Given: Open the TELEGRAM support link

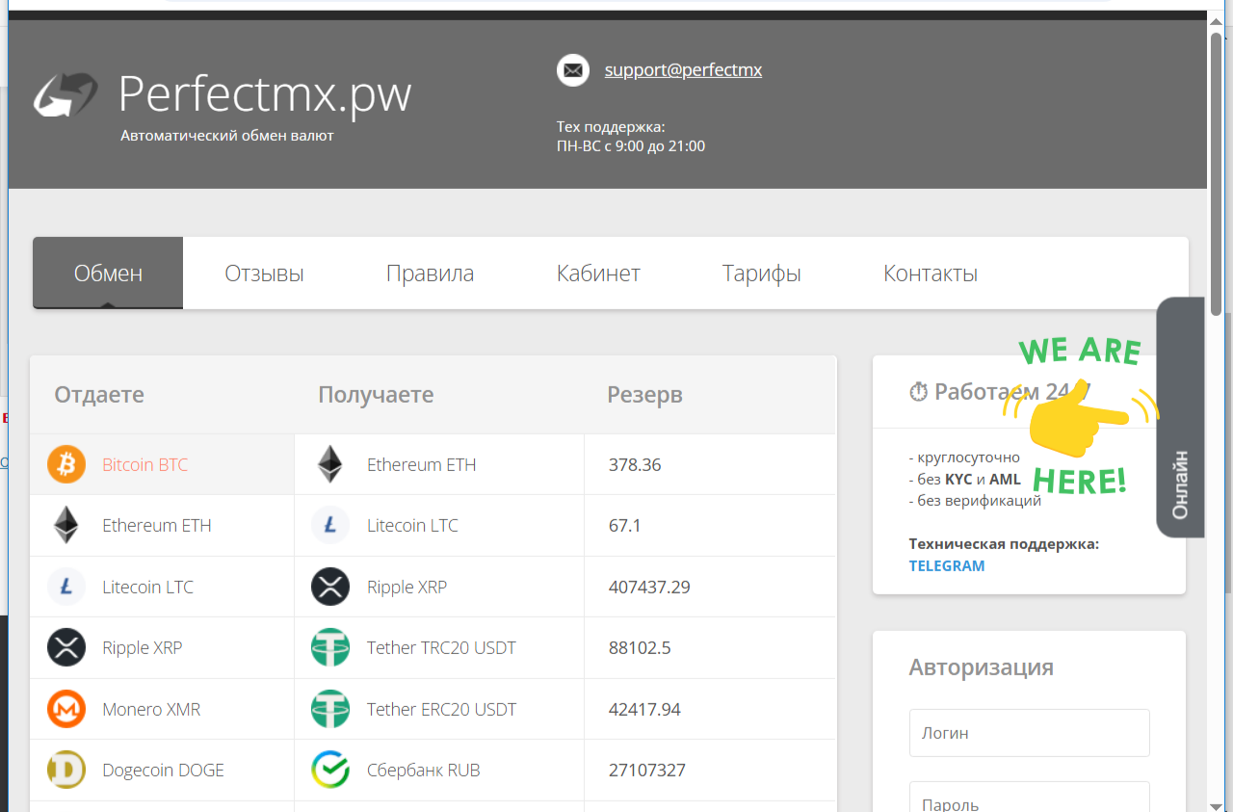Looking at the screenshot, I should point(946,565).
